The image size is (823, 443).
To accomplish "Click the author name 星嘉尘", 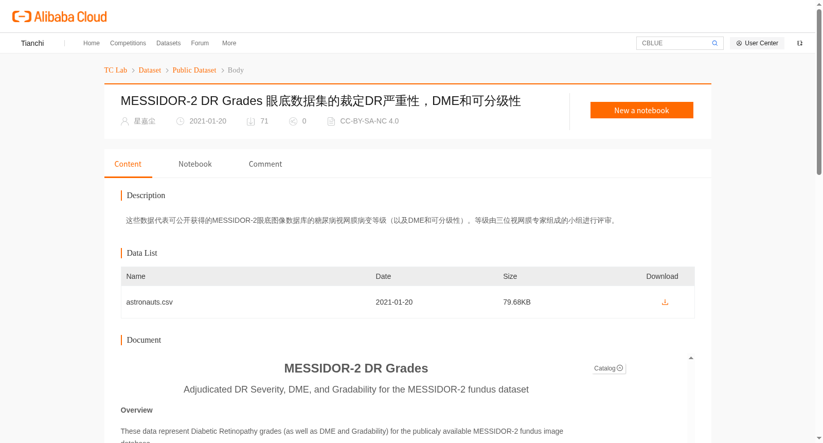I will tap(145, 121).
